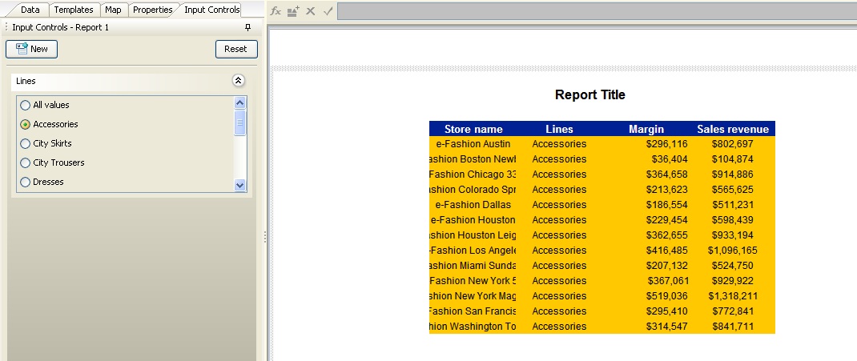Choose the City Skirts radio option
Image resolution: width=857 pixels, height=361 pixels.
click(x=25, y=143)
